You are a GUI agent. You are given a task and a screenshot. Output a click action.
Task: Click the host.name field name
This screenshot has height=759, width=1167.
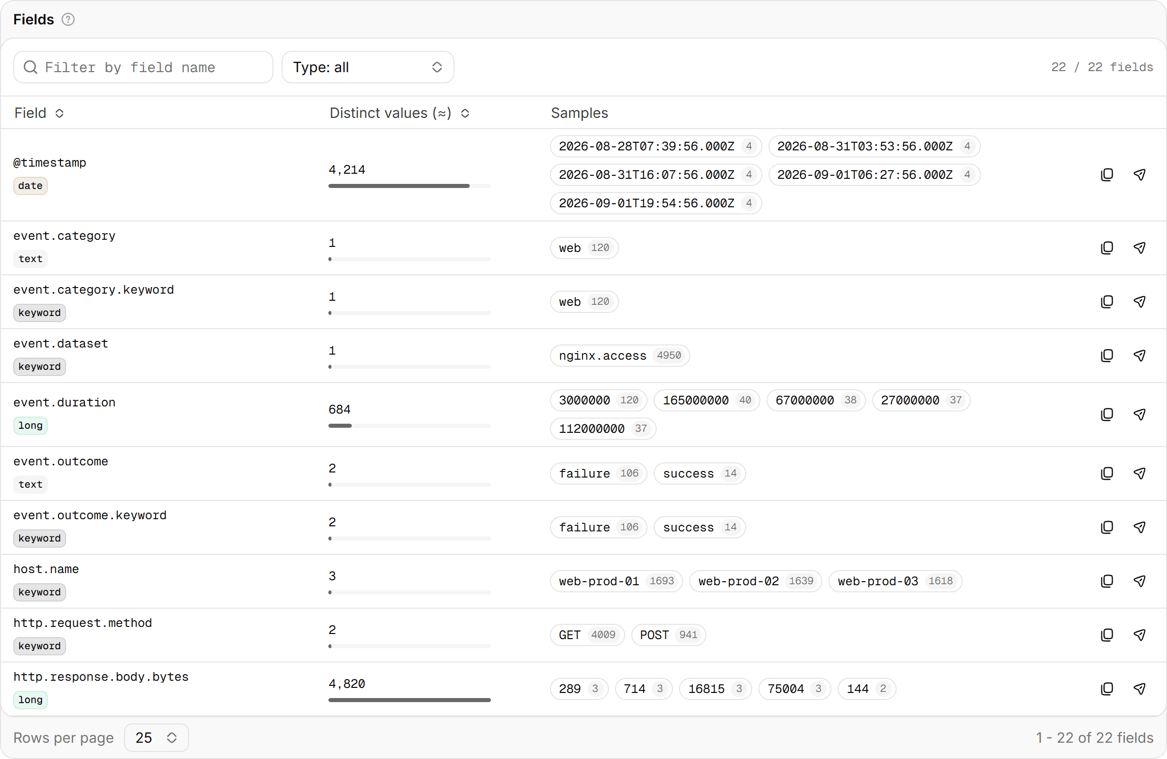click(x=46, y=569)
